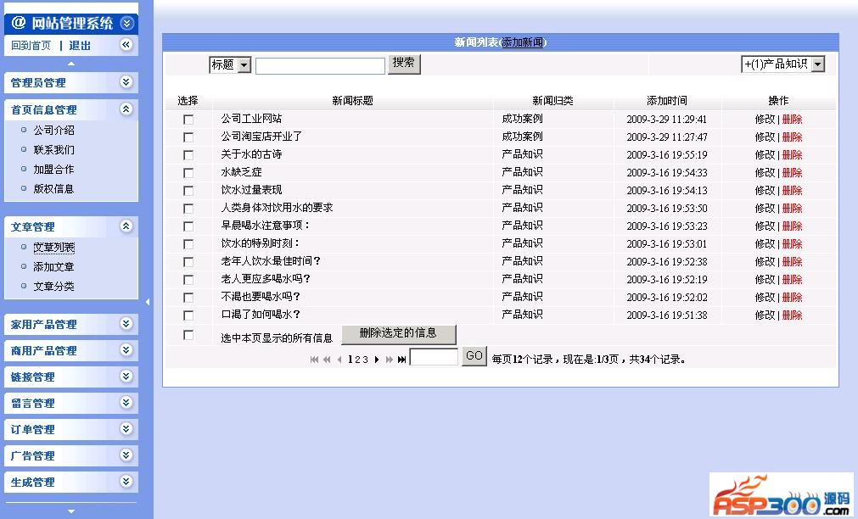Check the box for 水缺乏症

[188, 173]
